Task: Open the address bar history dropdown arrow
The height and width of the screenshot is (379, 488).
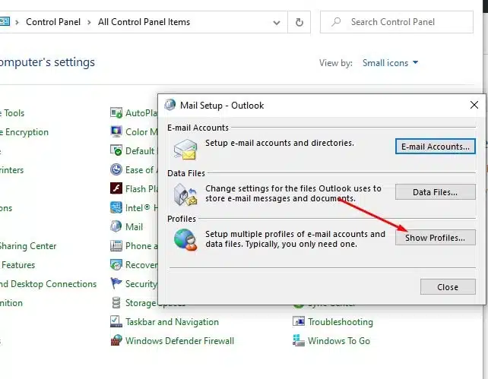Action: tap(277, 22)
